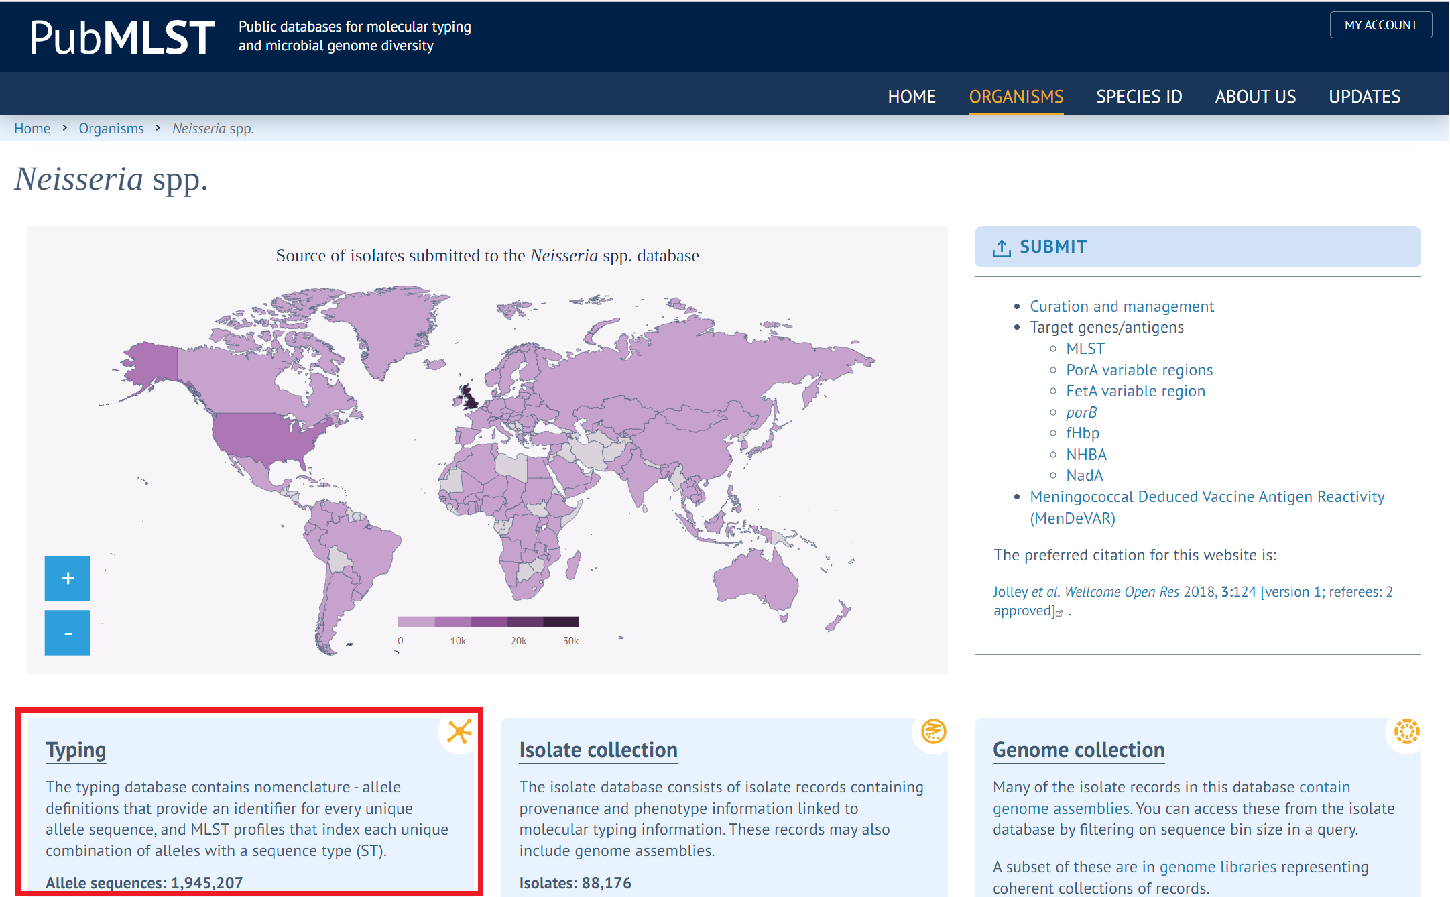The height and width of the screenshot is (897, 1450).
Task: Click the Isolate collection heading
Action: tap(598, 750)
